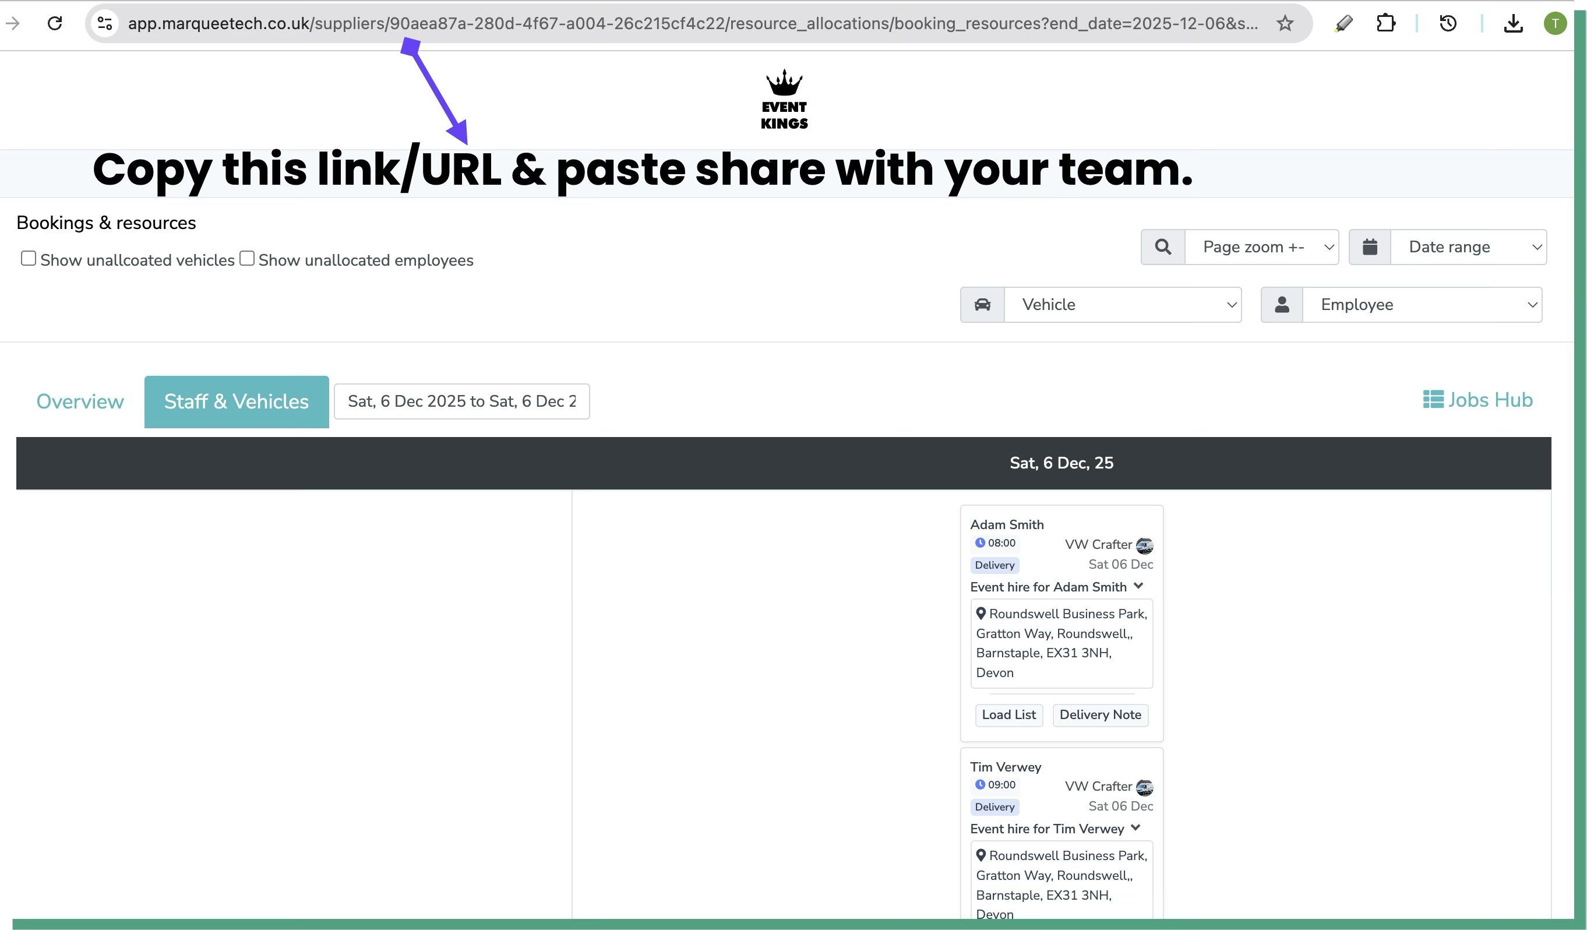The width and height of the screenshot is (1587, 930).
Task: Open browser downloads icon
Action: pyautogui.click(x=1512, y=23)
